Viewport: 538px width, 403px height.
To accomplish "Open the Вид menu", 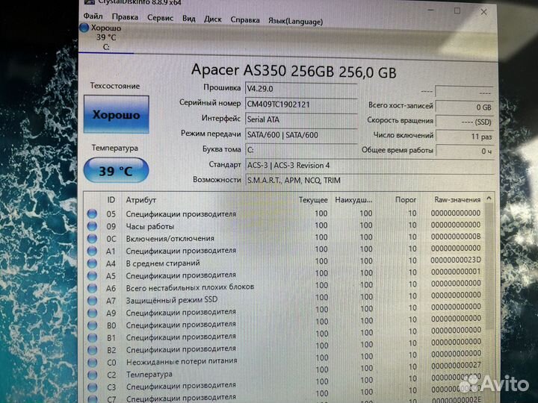I will pos(189,19).
